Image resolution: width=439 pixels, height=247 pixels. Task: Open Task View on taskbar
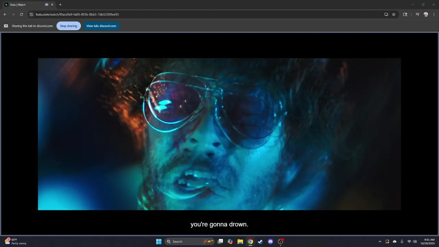[x=221, y=242]
